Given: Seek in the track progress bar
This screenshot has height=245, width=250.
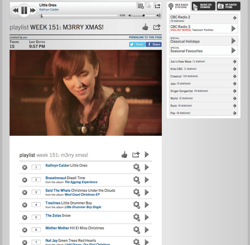Looking at the screenshot, I should pyautogui.click(x=78, y=15).
